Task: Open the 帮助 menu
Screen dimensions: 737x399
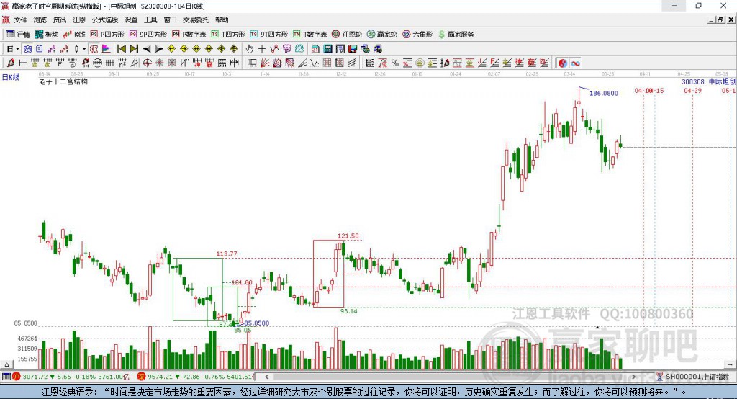Action: click(222, 19)
